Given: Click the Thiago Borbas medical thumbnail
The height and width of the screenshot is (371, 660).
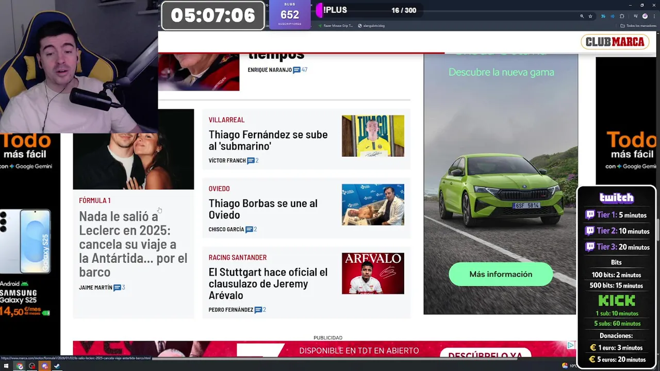Looking at the screenshot, I should tap(373, 205).
